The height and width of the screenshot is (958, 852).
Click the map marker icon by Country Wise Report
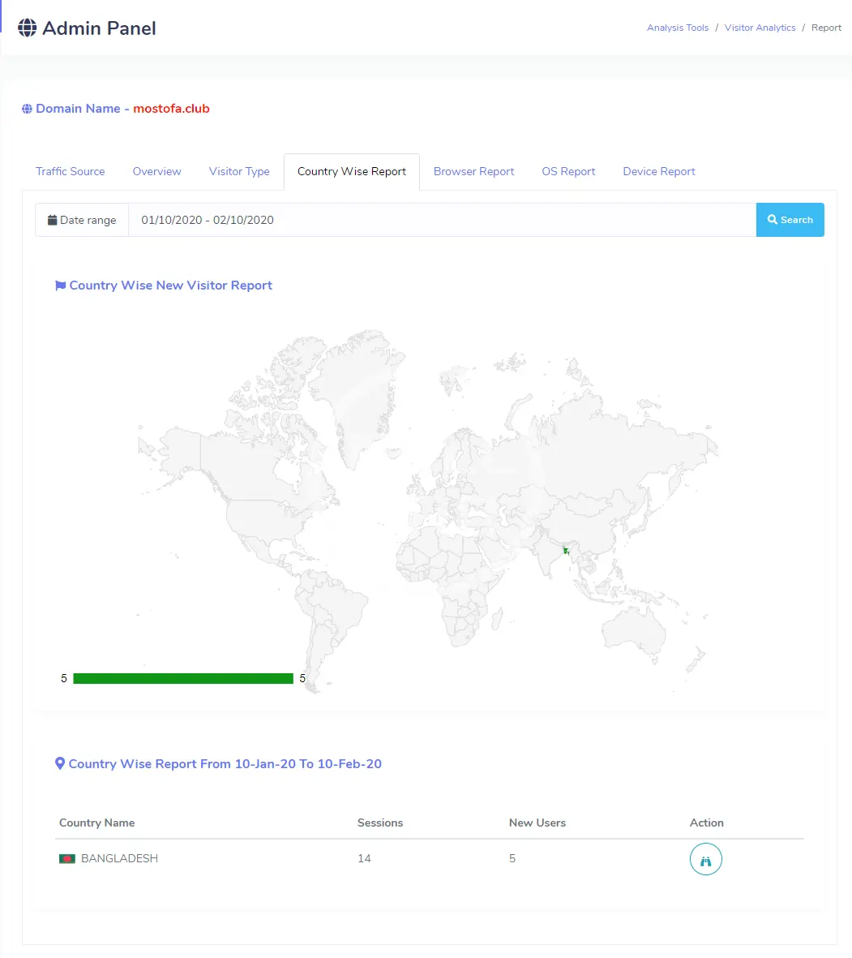(59, 764)
